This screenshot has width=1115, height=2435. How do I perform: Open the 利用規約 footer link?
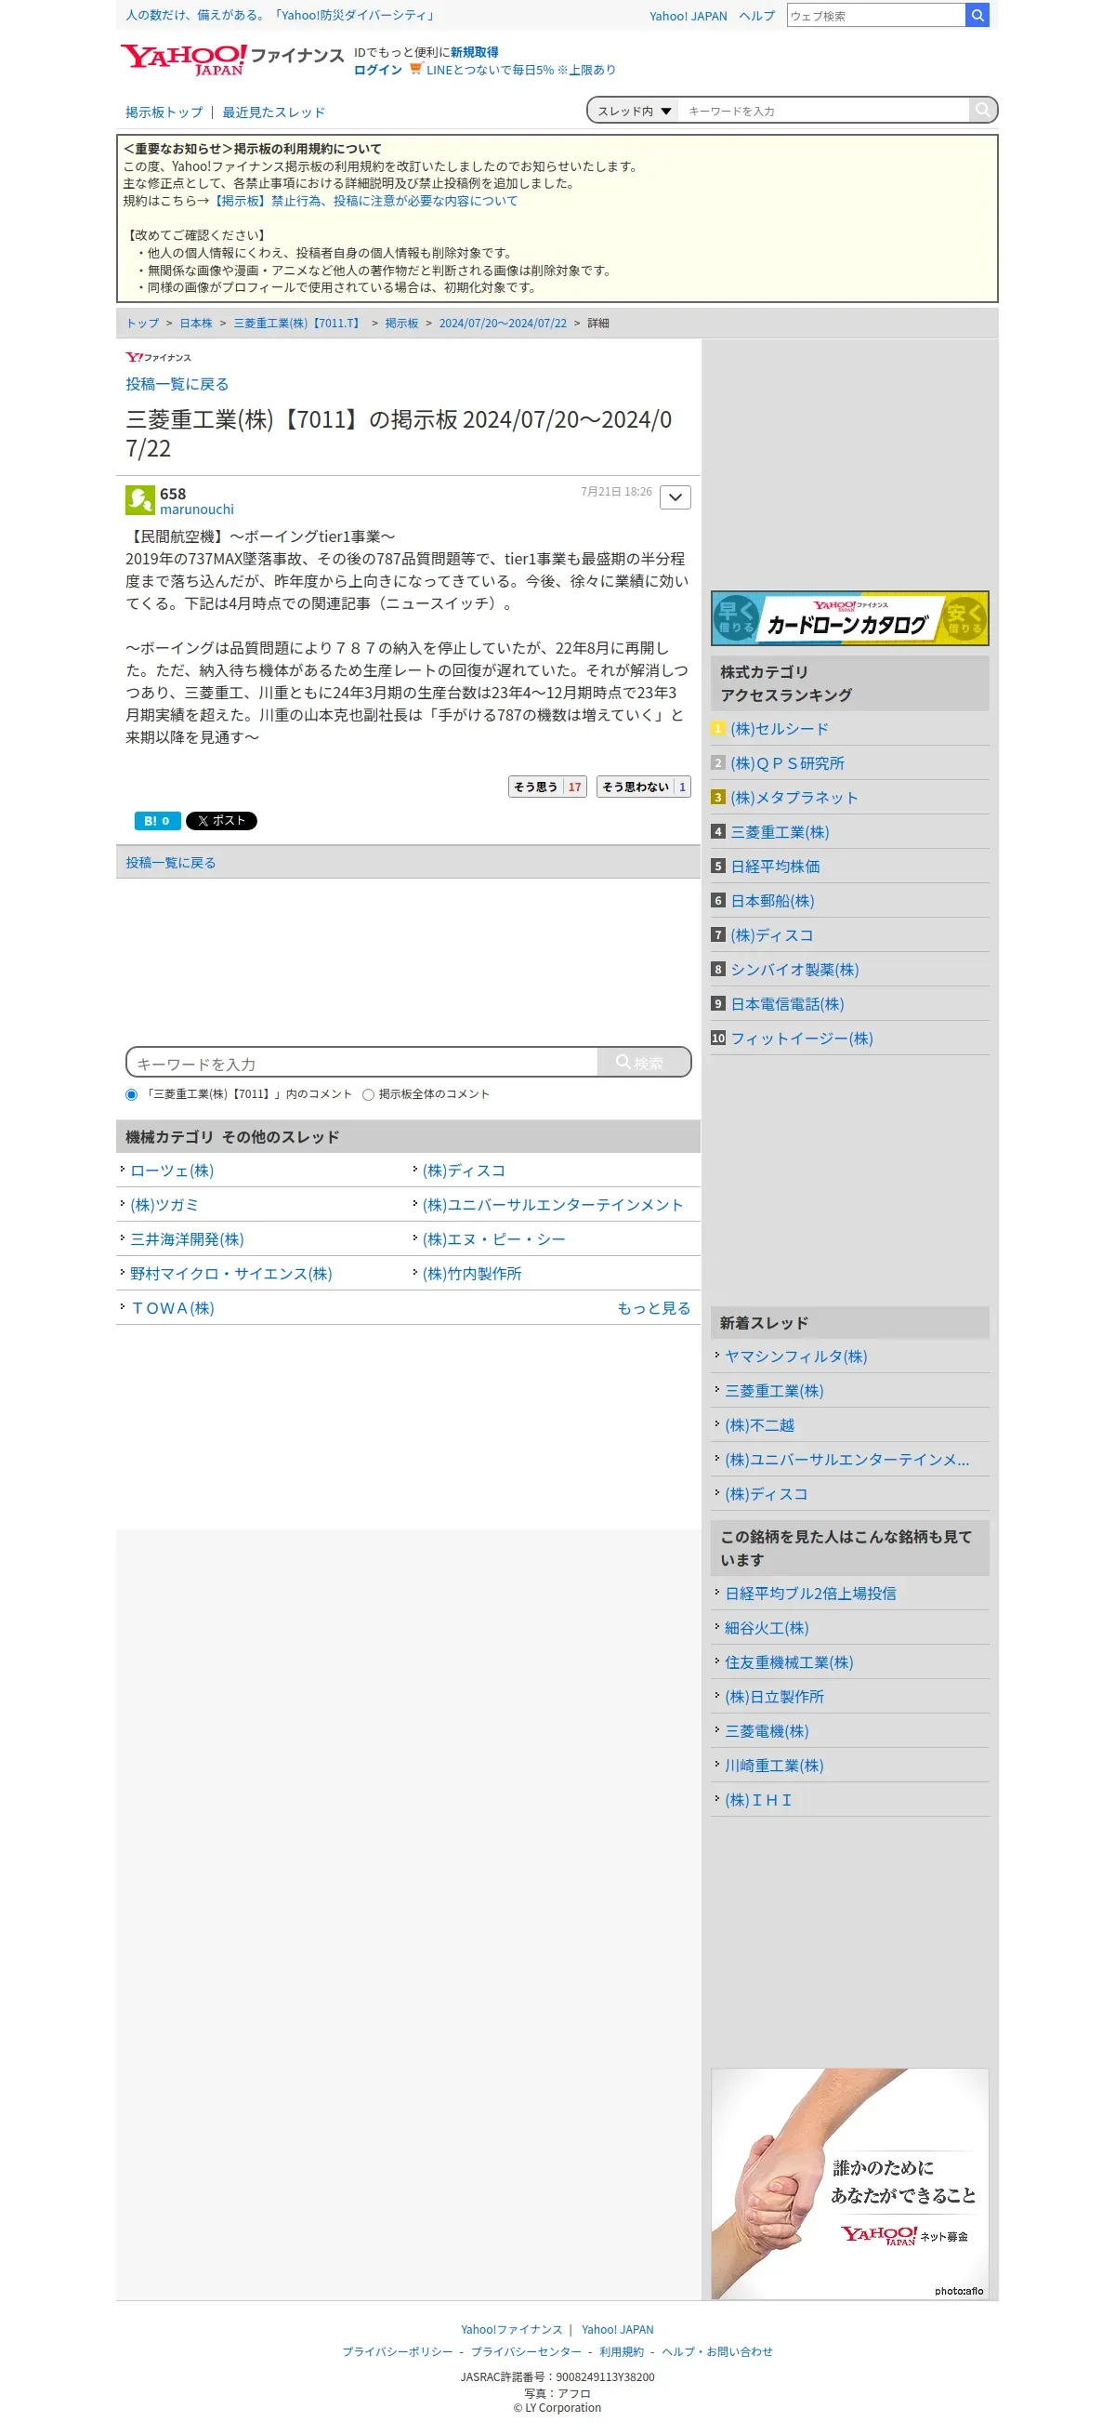[x=621, y=2352]
